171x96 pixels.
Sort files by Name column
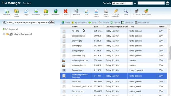pos(75,27)
